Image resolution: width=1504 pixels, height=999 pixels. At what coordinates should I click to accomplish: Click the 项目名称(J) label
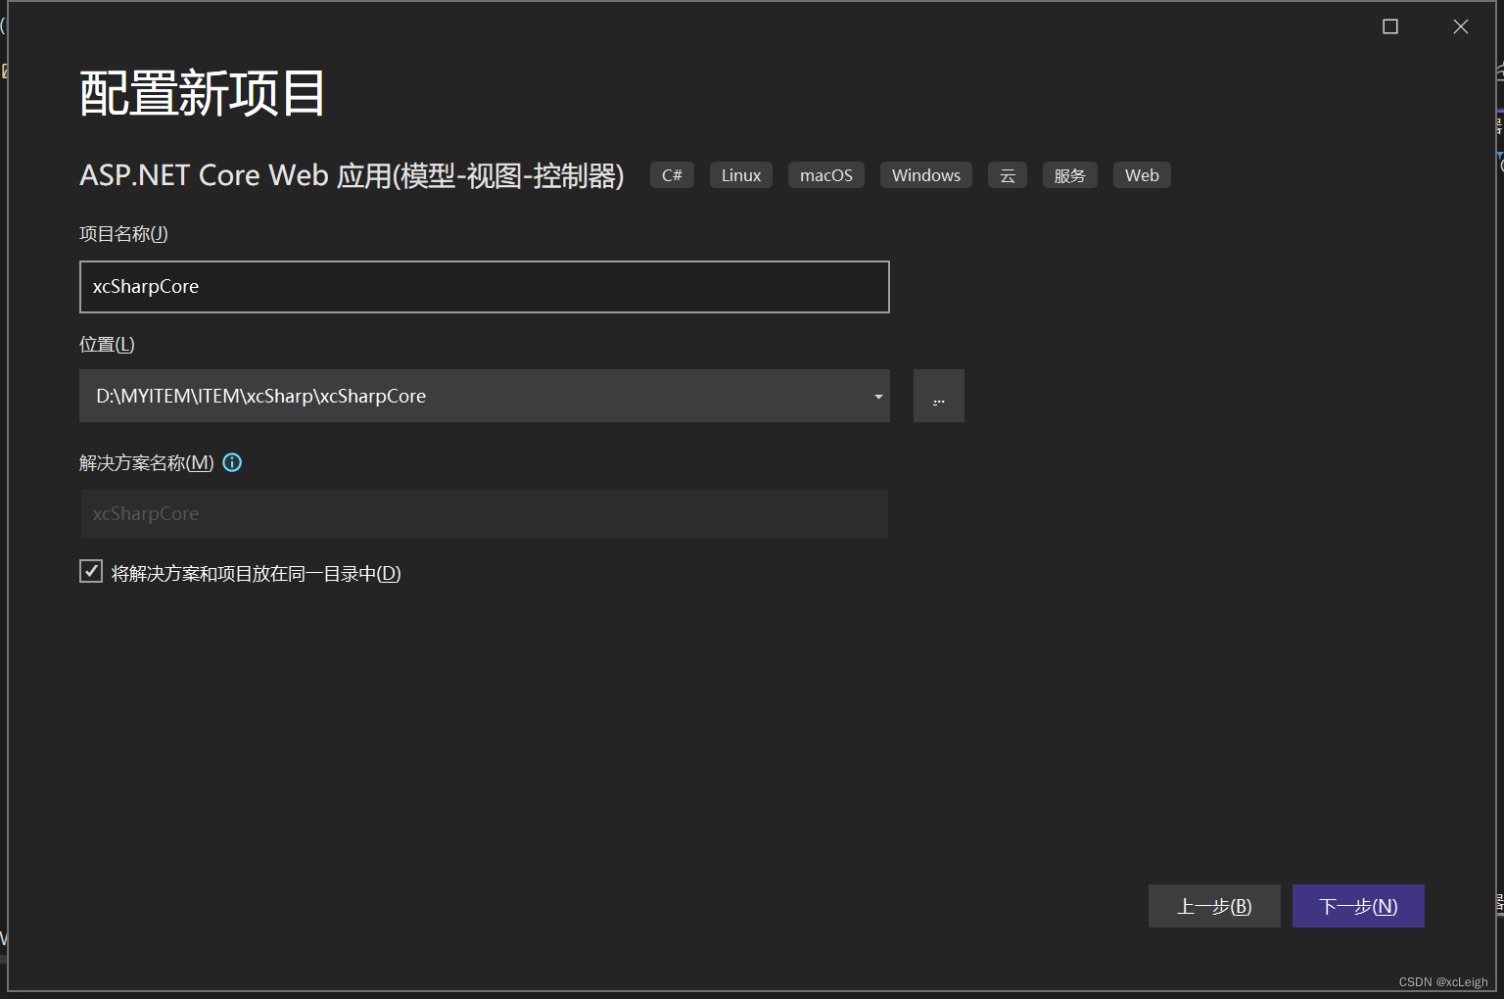(x=123, y=233)
